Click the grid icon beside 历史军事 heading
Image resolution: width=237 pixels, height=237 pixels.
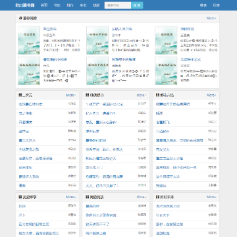point(20,197)
